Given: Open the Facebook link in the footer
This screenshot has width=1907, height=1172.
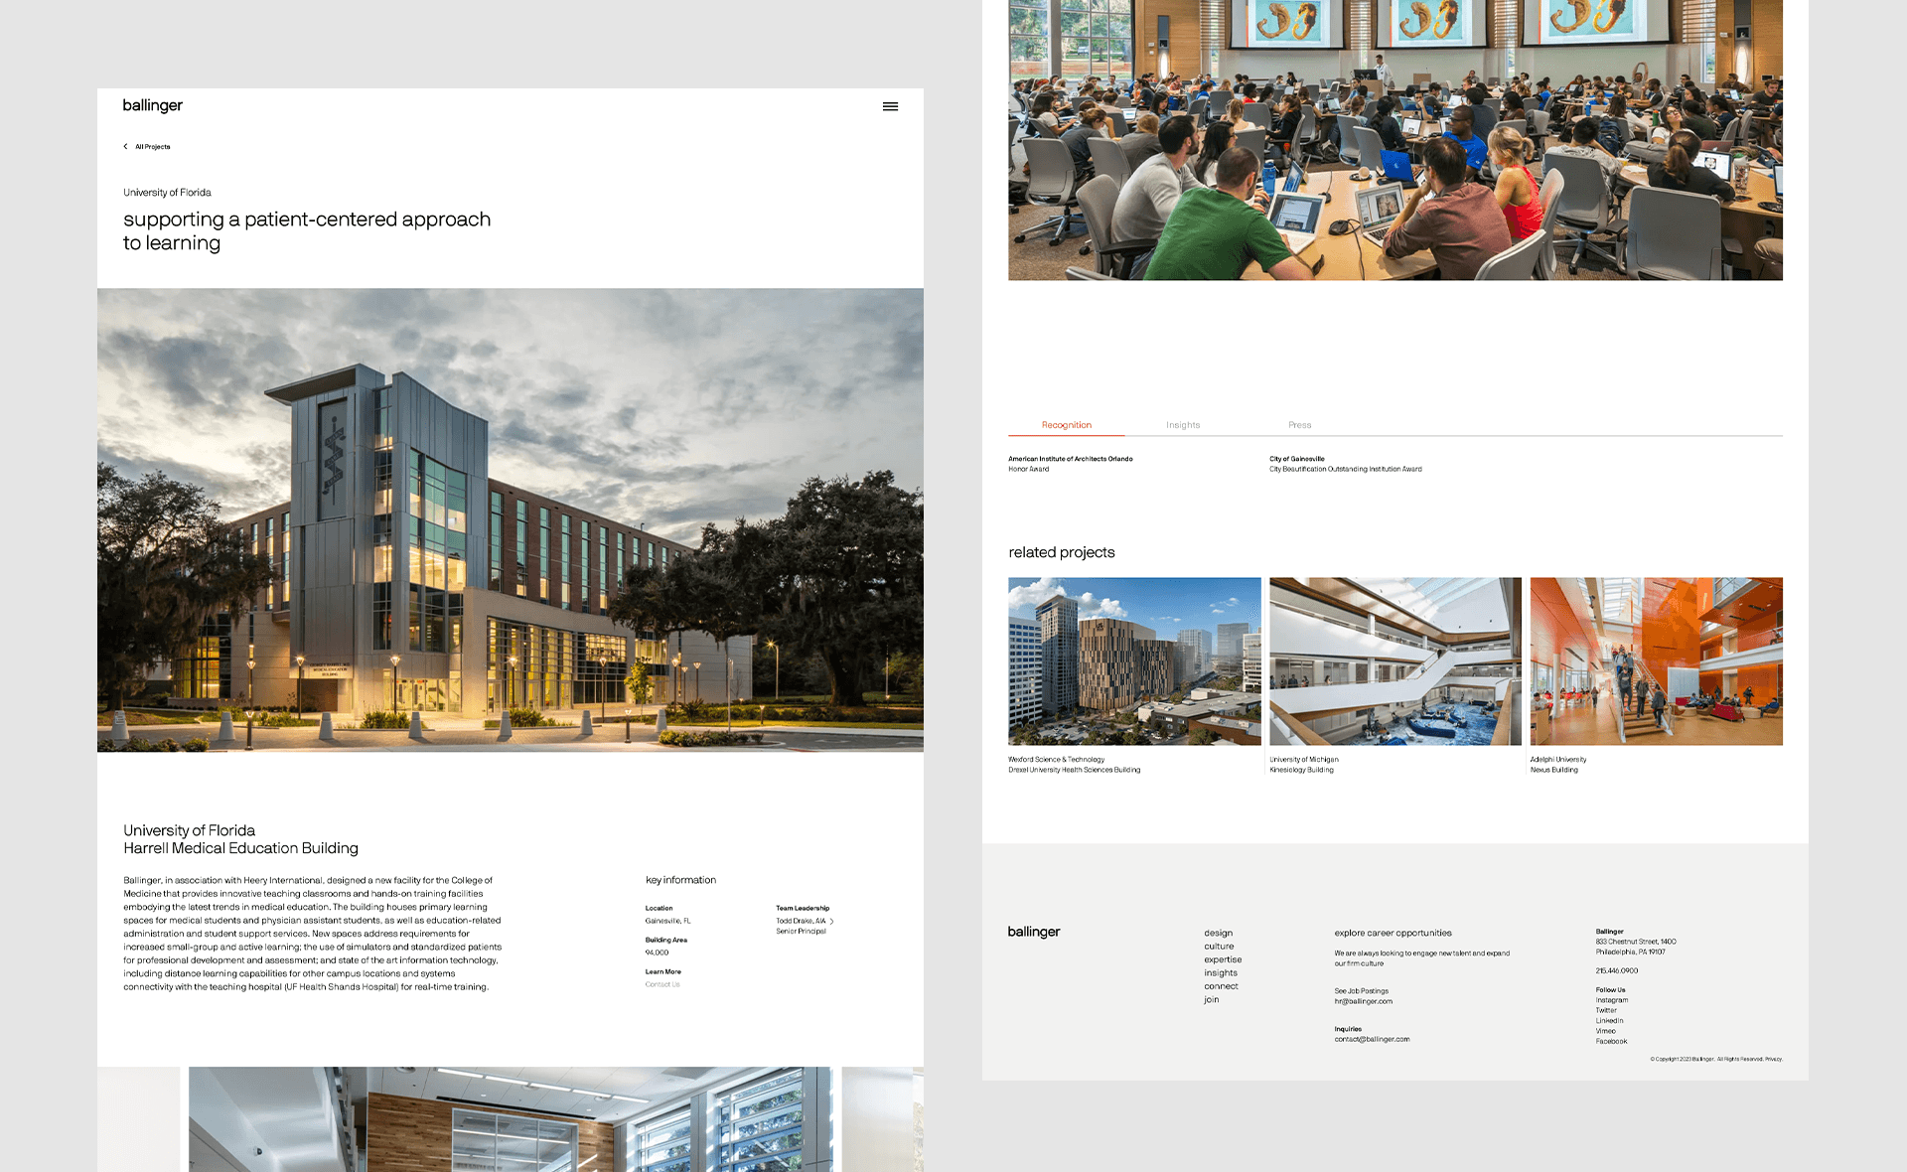Looking at the screenshot, I should [1612, 1041].
